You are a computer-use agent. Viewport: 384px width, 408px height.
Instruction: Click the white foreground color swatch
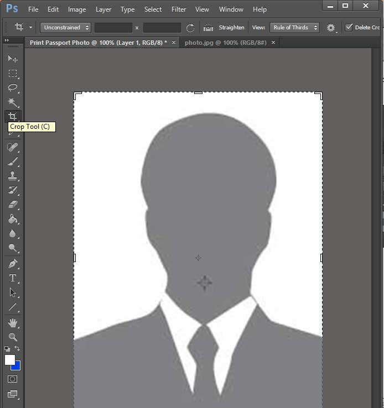9,359
